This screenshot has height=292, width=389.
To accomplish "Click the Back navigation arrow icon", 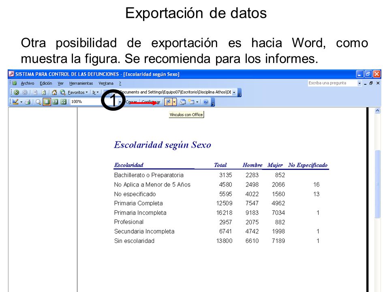I will 17,92.
